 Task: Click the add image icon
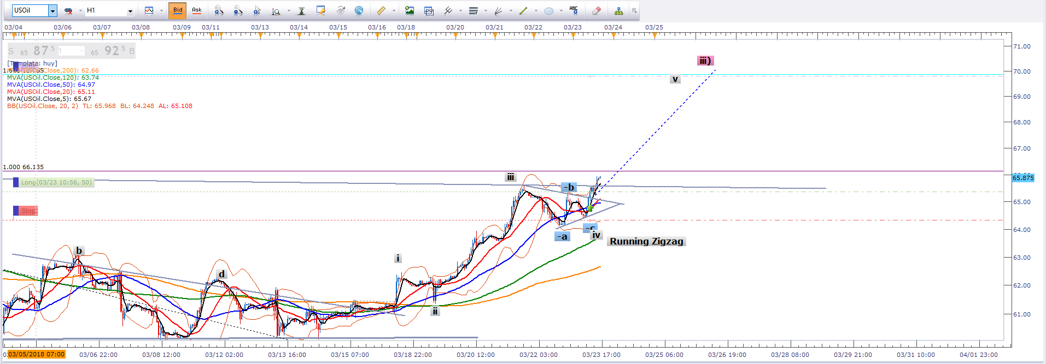[x=410, y=10]
